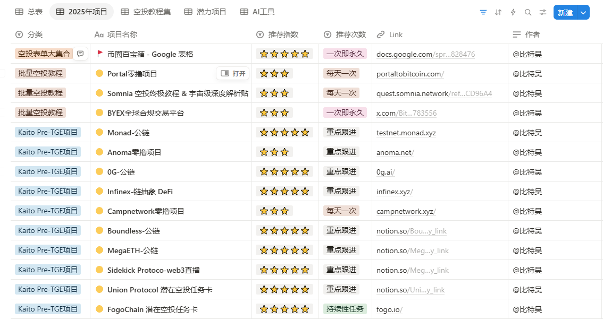
Task: Click the 推荐指数 column header
Action: (277, 34)
